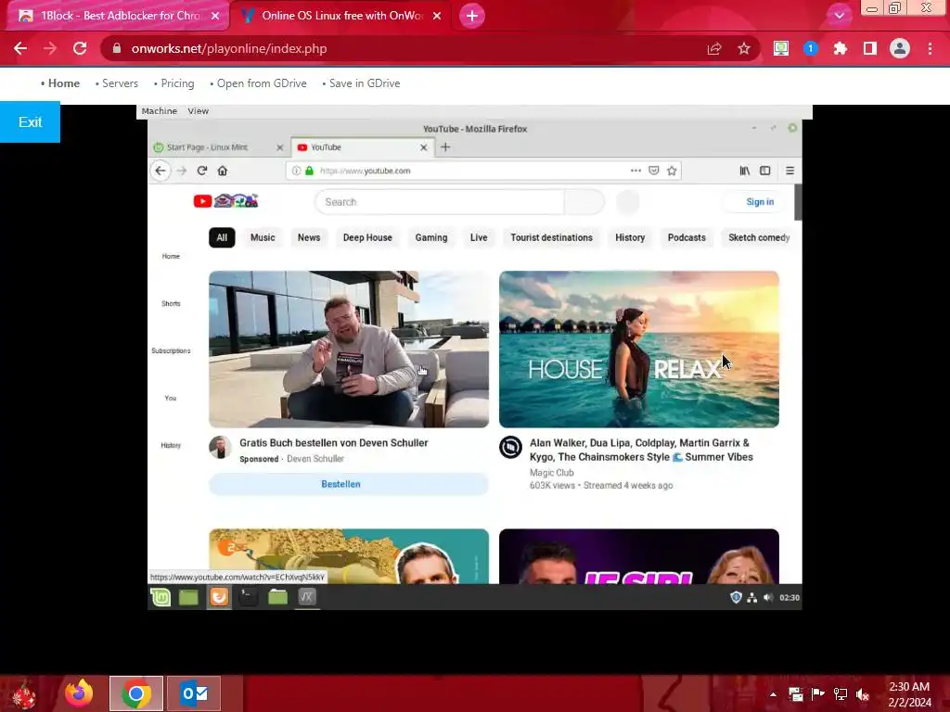Switch to the Start Page - Linux Mint tab

click(219, 147)
